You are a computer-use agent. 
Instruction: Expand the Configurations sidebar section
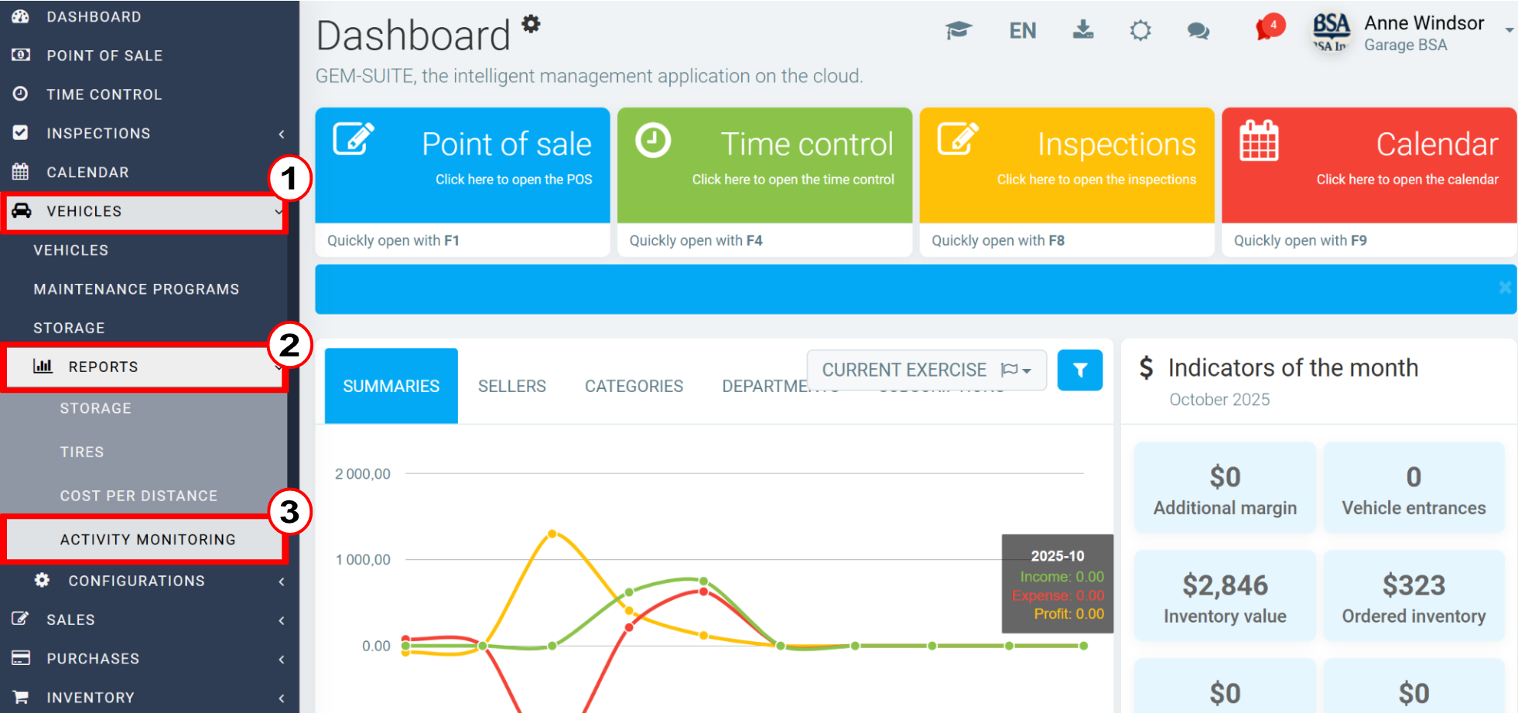tap(136, 581)
